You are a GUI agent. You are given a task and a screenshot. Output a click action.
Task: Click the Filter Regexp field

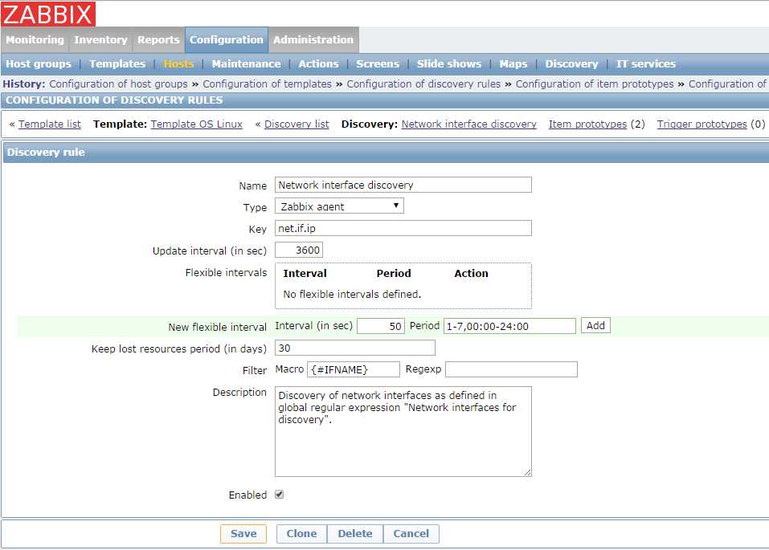pyautogui.click(x=512, y=369)
